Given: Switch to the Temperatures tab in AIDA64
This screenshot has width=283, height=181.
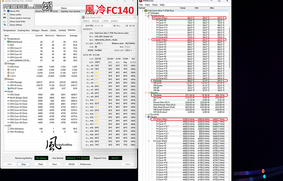Looking at the screenshot, I should 9,30.
